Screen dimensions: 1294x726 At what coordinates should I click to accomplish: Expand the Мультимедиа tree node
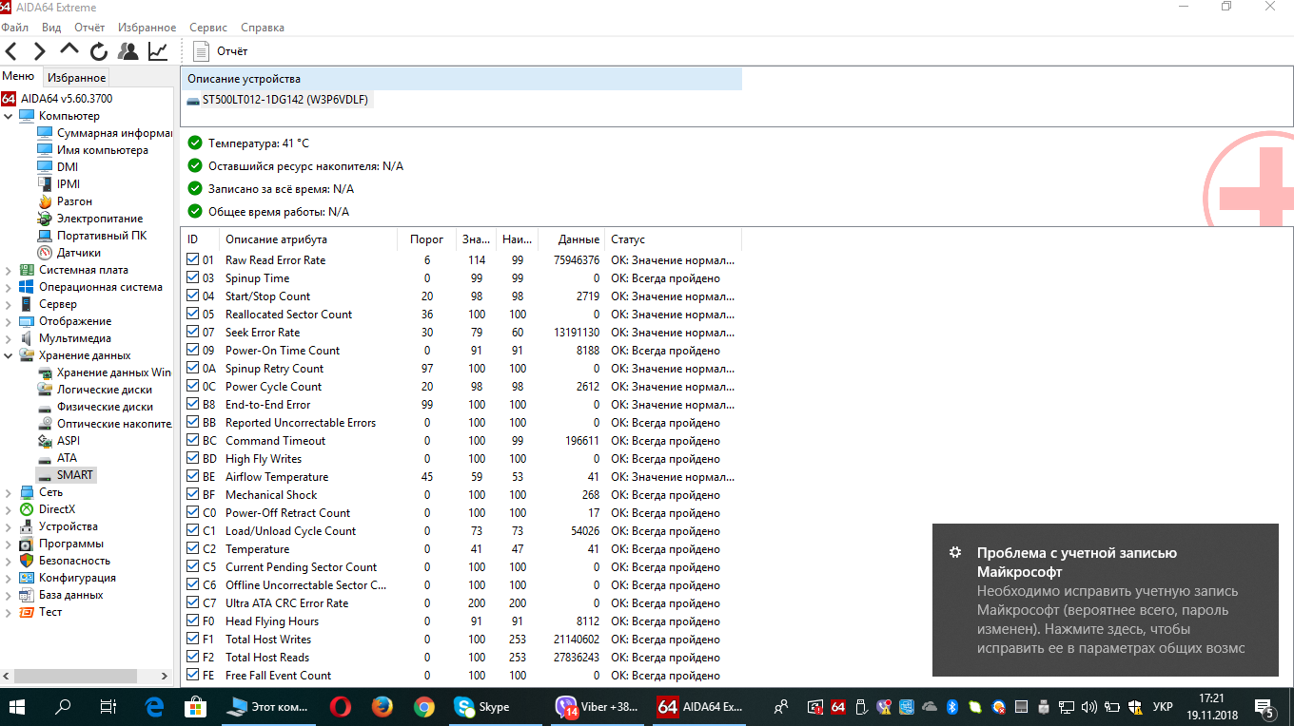[9, 338]
